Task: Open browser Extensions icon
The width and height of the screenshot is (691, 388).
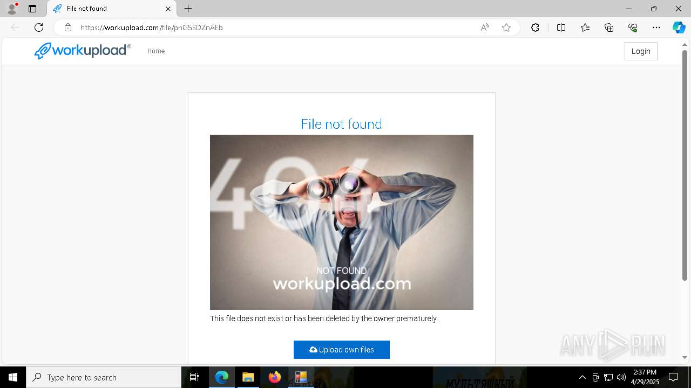Action: pyautogui.click(x=535, y=27)
